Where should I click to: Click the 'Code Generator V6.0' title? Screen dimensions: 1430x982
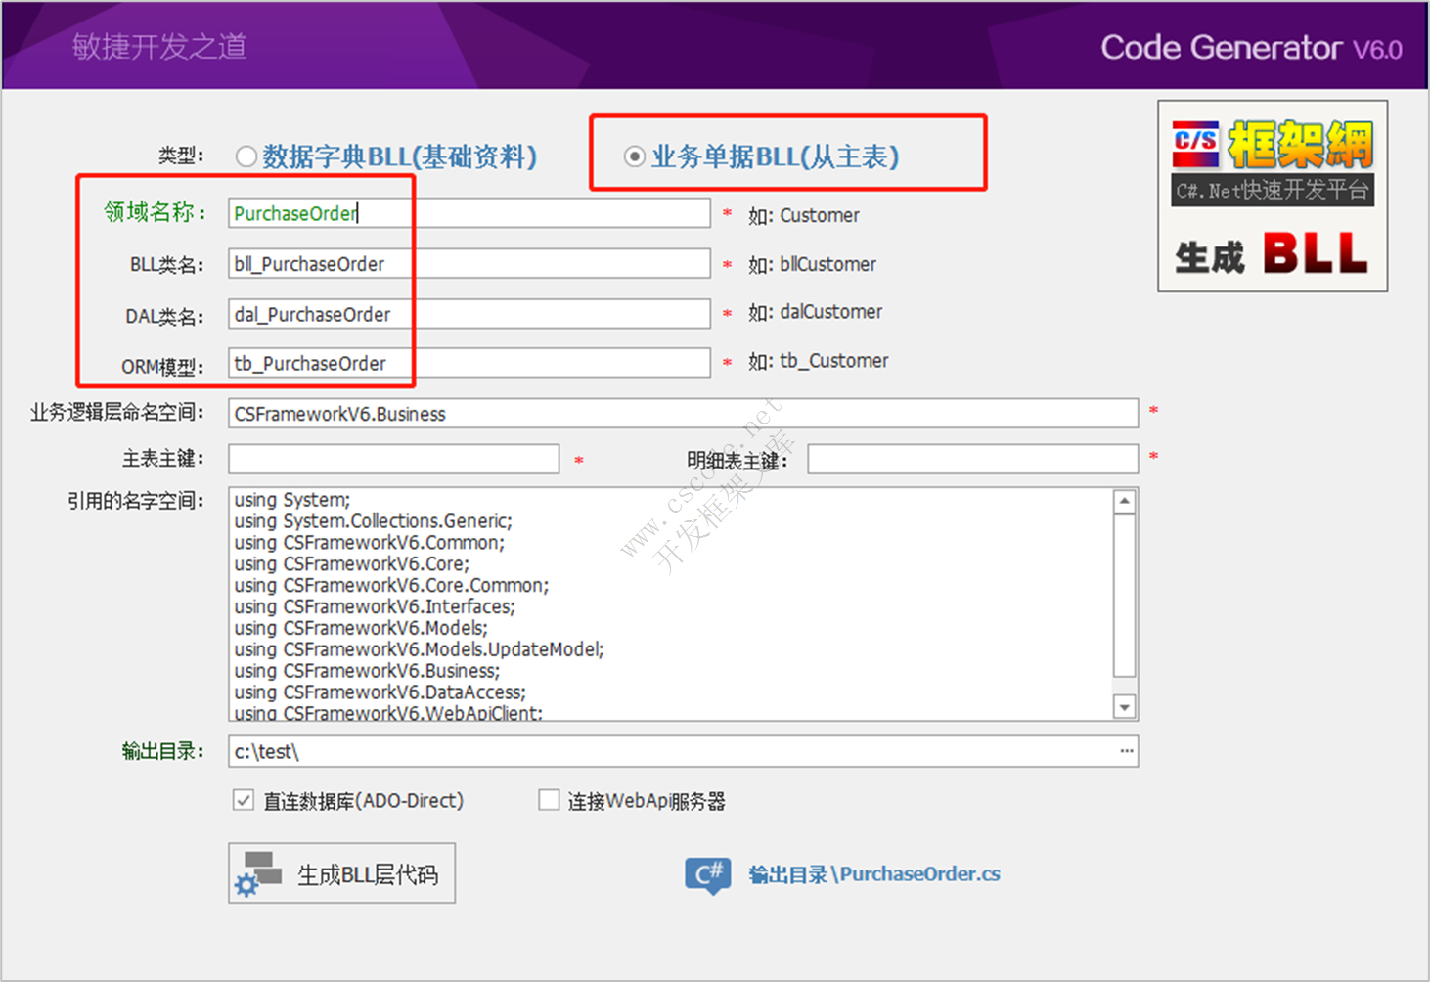point(1252,47)
